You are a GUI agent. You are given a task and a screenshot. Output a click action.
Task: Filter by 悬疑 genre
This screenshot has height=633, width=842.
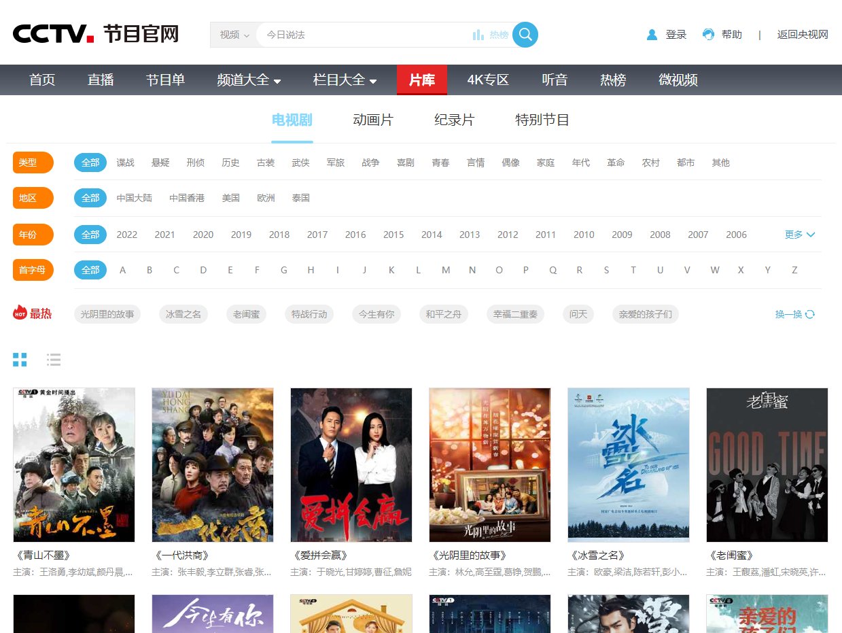point(160,162)
